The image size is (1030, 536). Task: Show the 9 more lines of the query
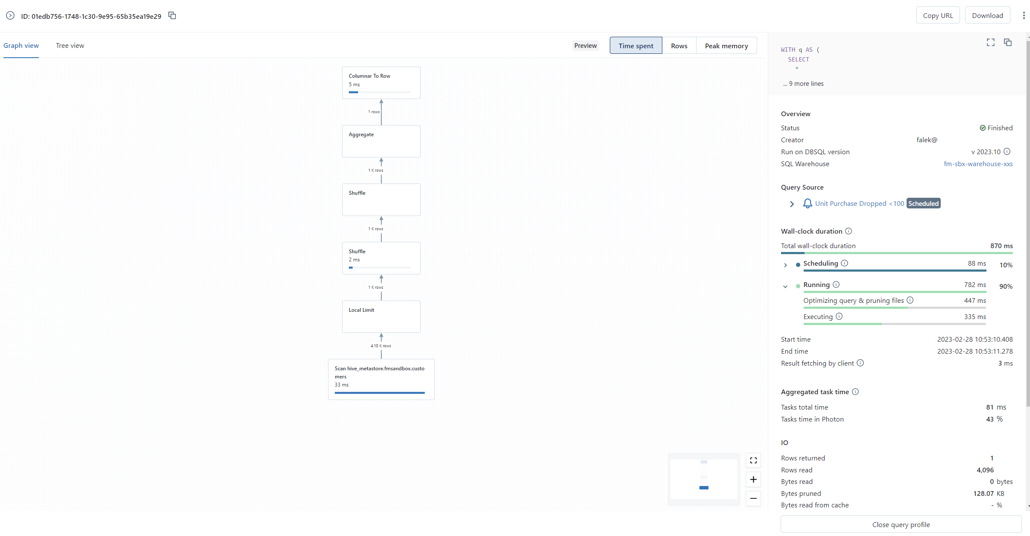click(x=803, y=83)
